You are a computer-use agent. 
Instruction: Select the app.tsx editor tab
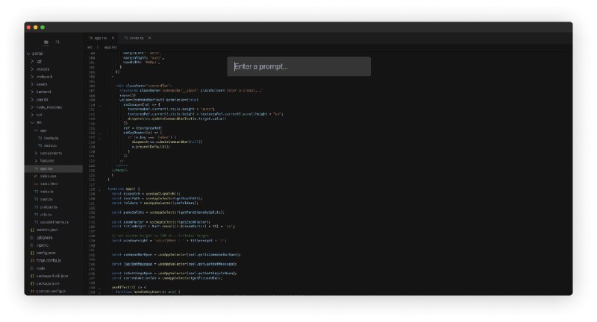(x=99, y=37)
